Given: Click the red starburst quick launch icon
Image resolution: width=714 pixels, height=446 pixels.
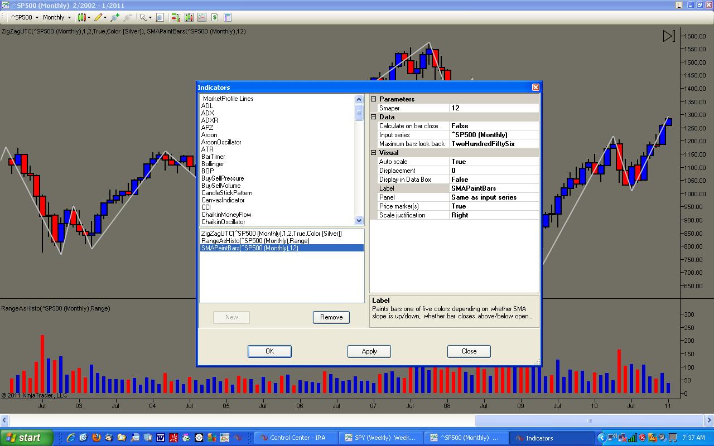Looking at the screenshot, I should click(173, 438).
